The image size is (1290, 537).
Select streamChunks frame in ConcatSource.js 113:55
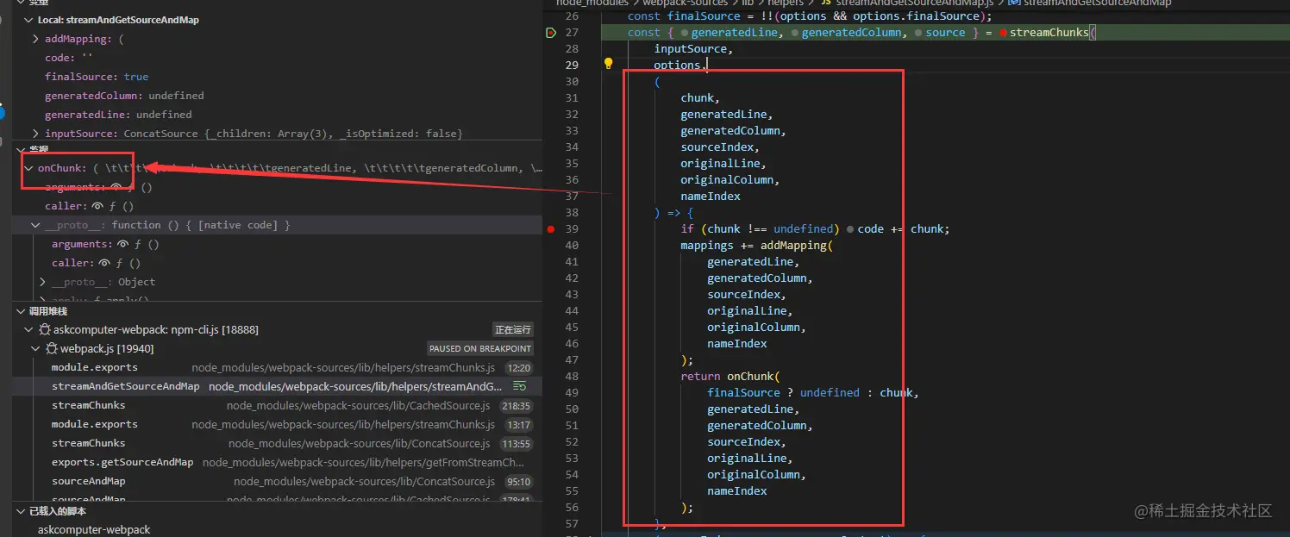pyautogui.click(x=277, y=444)
